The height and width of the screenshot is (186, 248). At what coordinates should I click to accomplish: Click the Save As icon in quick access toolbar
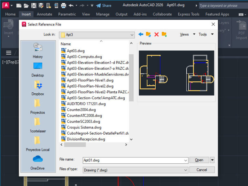tap(41, 6)
